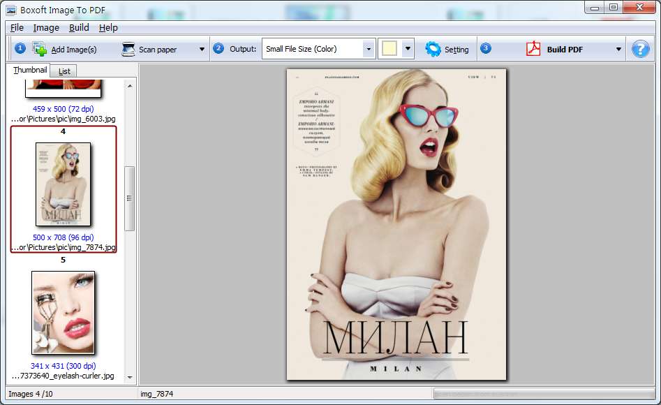This screenshot has height=405, width=661.
Task: Click the pale yellow color swatch
Action: tap(389, 48)
